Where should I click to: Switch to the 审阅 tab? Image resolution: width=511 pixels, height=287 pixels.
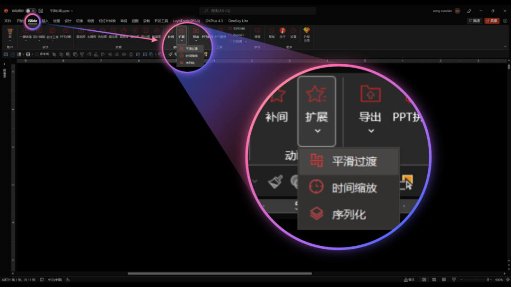coord(123,21)
